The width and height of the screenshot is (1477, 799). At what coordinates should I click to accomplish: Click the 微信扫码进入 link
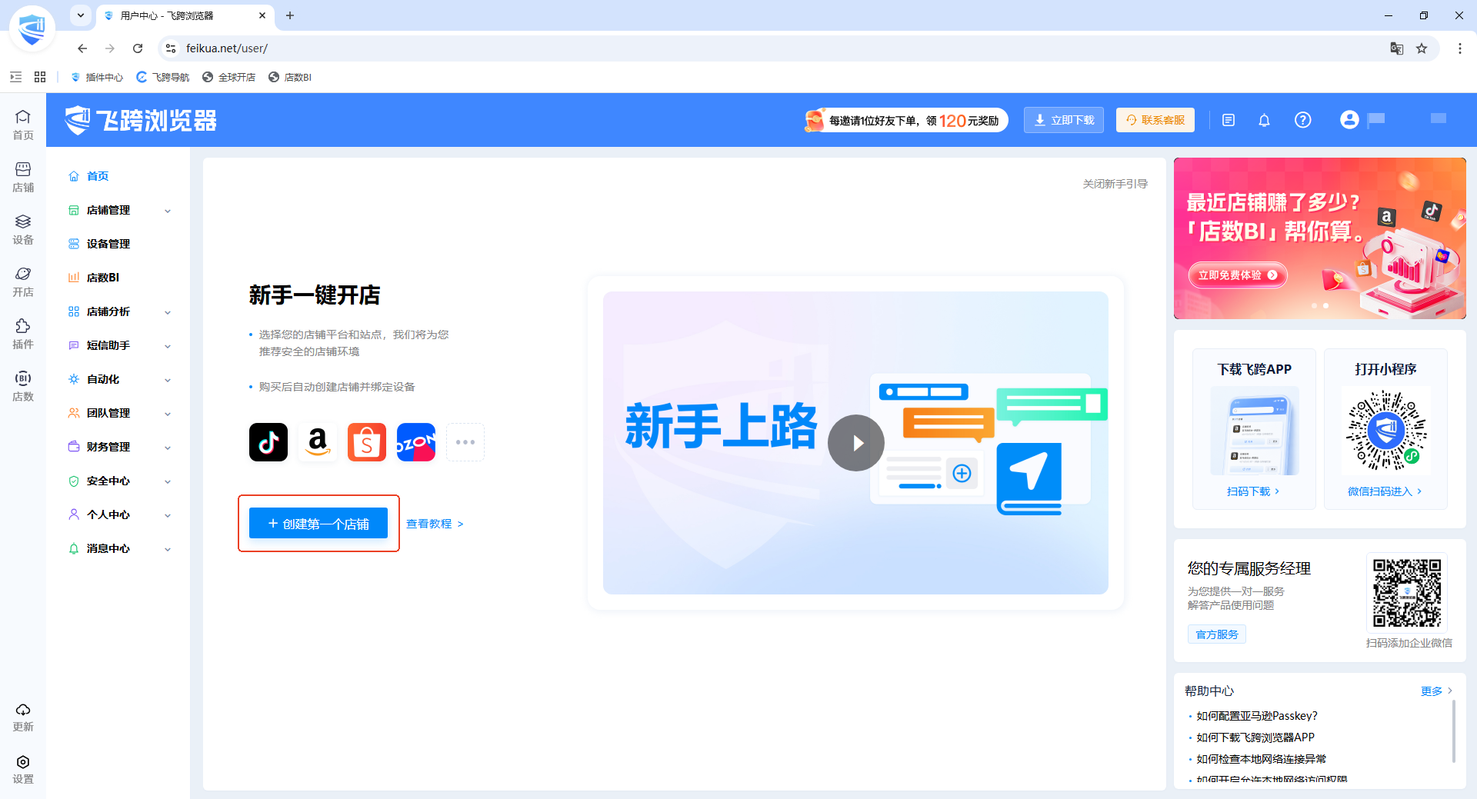(x=1385, y=491)
